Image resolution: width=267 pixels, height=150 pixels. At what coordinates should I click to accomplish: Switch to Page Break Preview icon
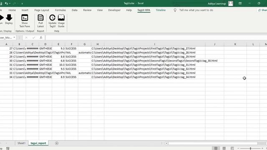pyautogui.click(x=232, y=148)
